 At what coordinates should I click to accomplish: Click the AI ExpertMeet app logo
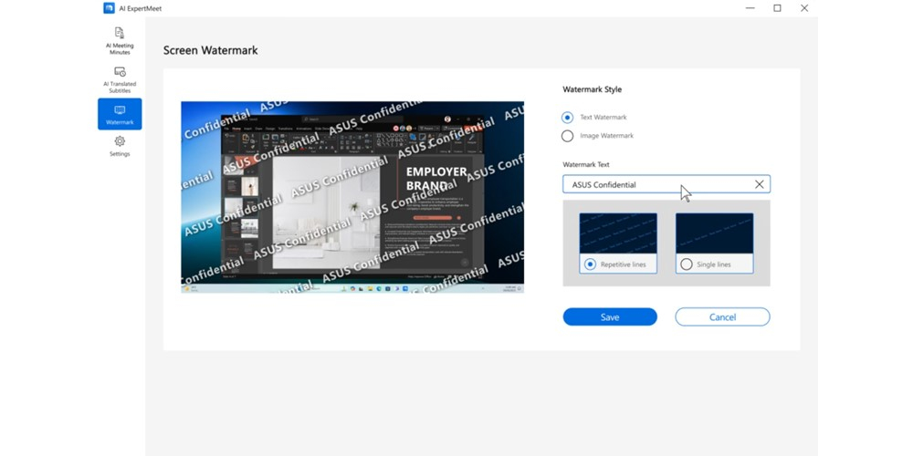[109, 8]
